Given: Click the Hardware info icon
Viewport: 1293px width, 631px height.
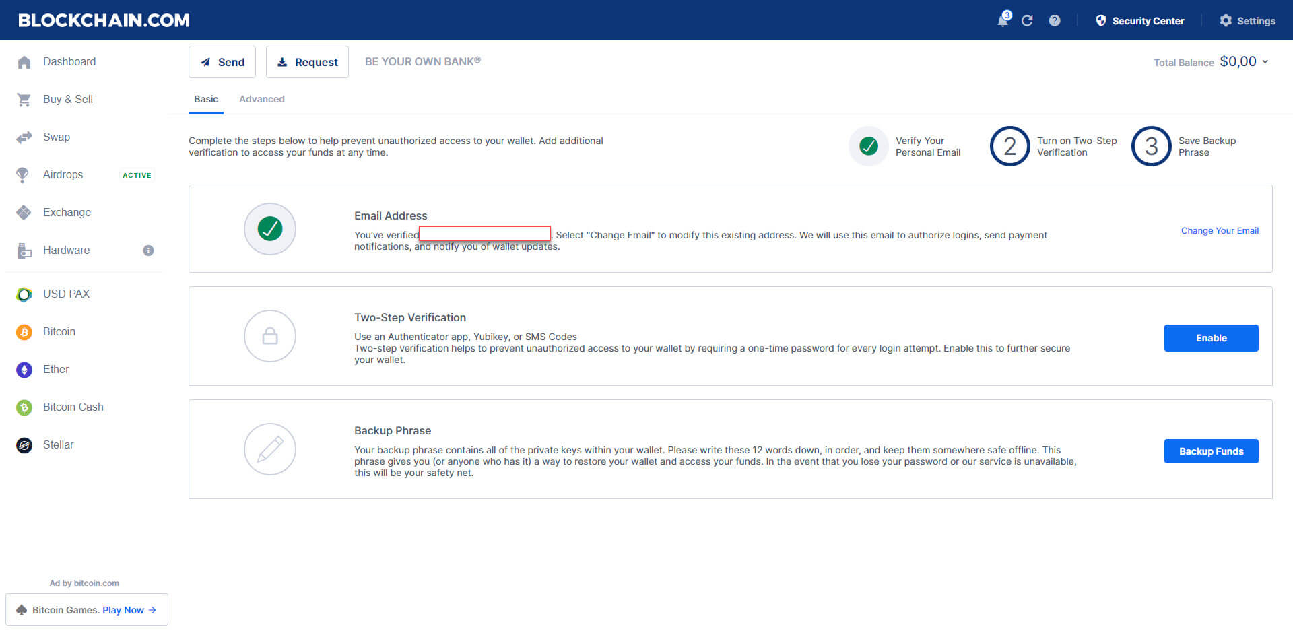Looking at the screenshot, I should pyautogui.click(x=148, y=251).
